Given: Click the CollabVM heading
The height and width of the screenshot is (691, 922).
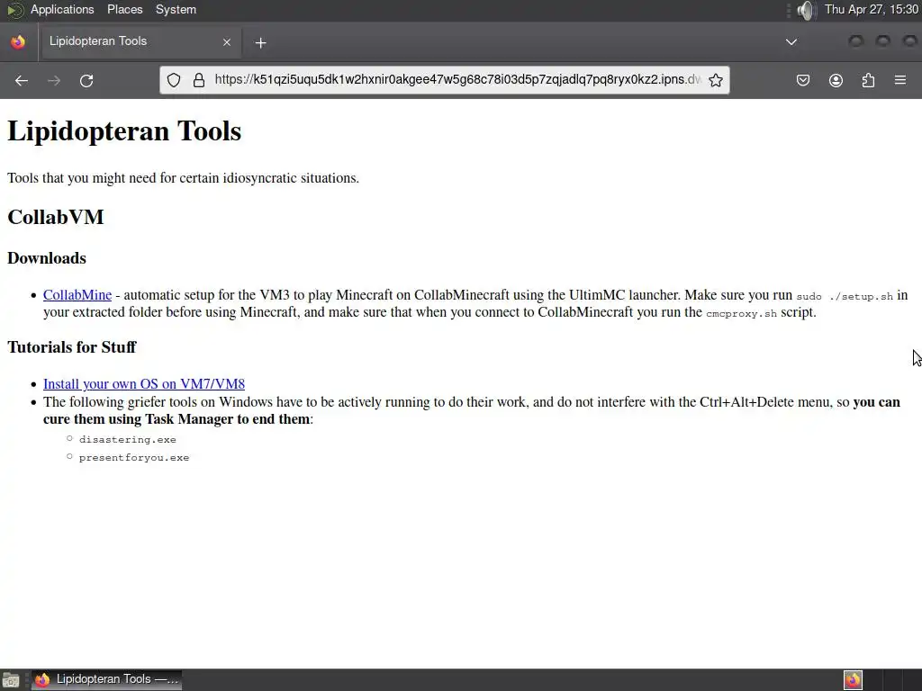Looking at the screenshot, I should 55,218.
